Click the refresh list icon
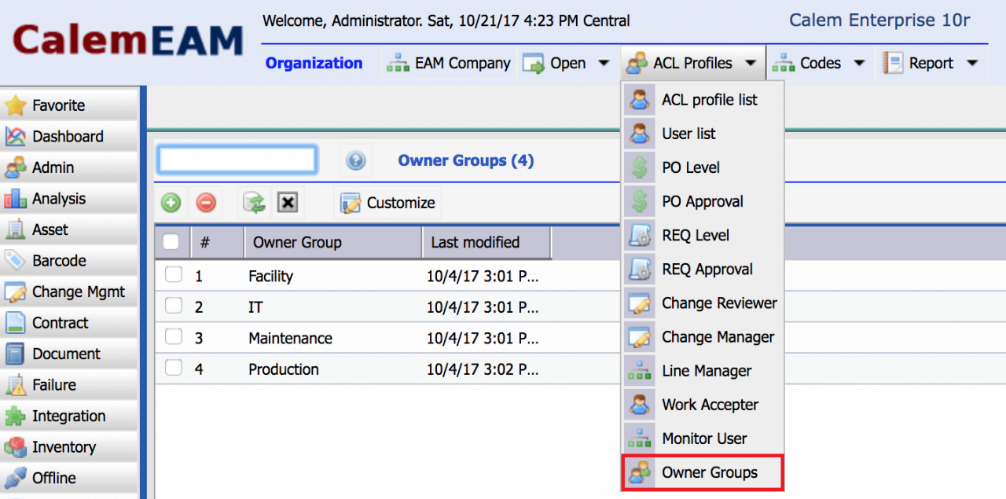Screen dimensions: 1006x499 pyautogui.click(x=255, y=203)
